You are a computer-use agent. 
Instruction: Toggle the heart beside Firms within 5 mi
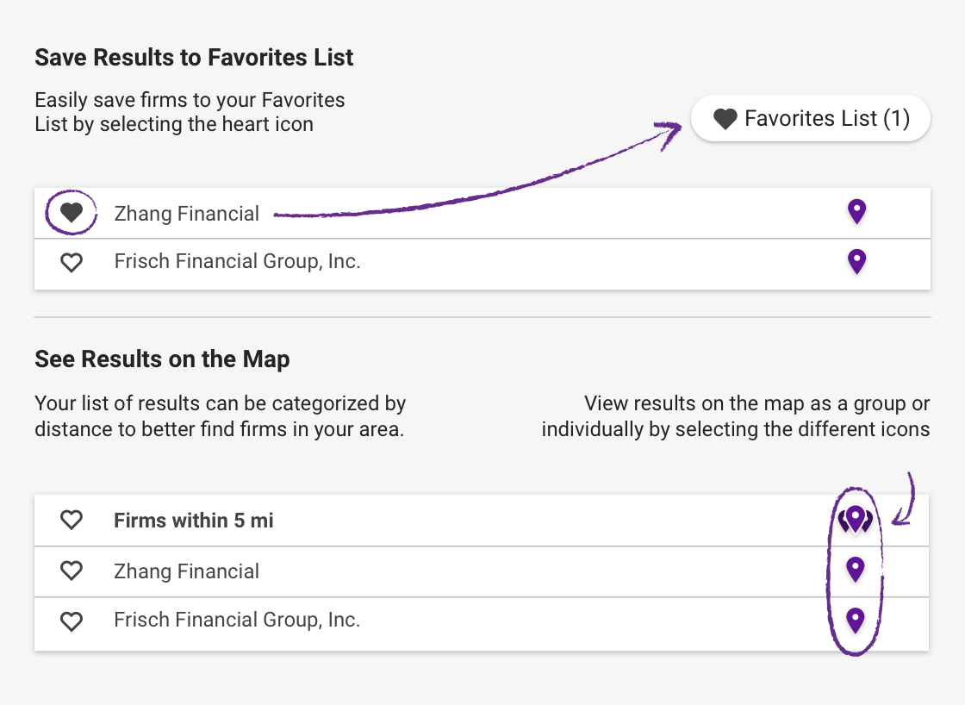(72, 520)
